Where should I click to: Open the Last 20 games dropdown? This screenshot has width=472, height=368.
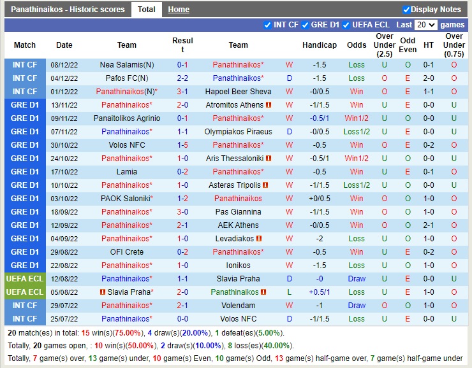pos(425,25)
